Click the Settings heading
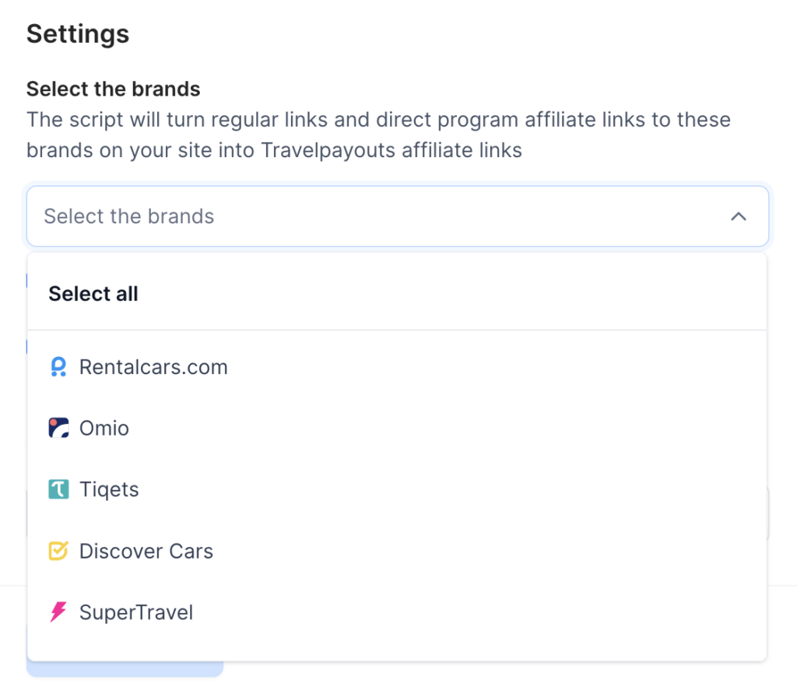Viewport: 797px width, 697px height. coord(77,33)
